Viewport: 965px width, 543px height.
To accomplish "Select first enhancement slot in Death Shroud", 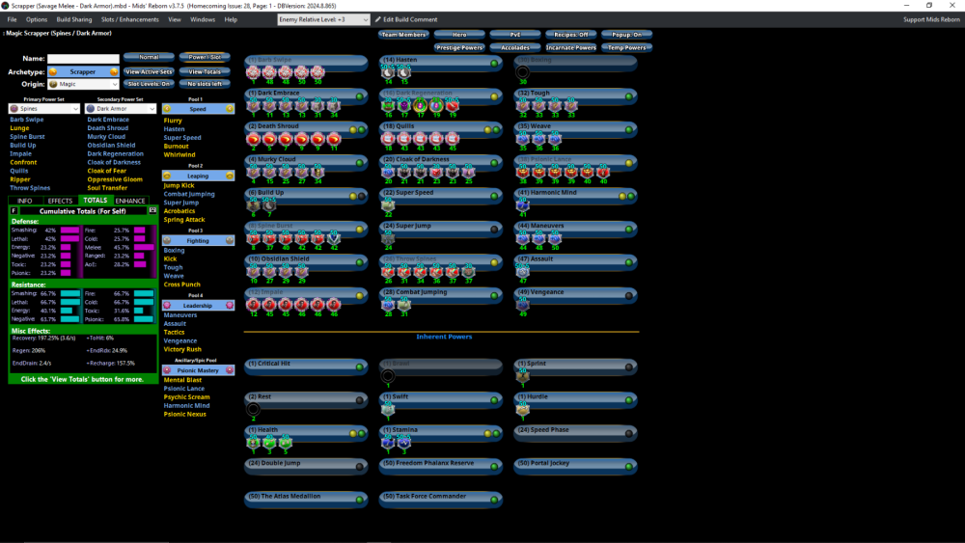I will pyautogui.click(x=254, y=138).
